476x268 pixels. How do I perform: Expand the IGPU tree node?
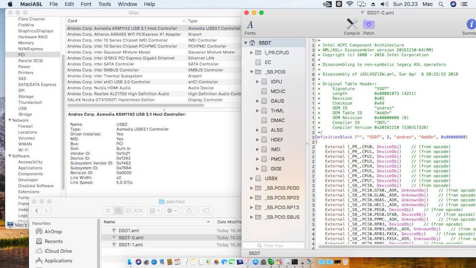point(257,82)
